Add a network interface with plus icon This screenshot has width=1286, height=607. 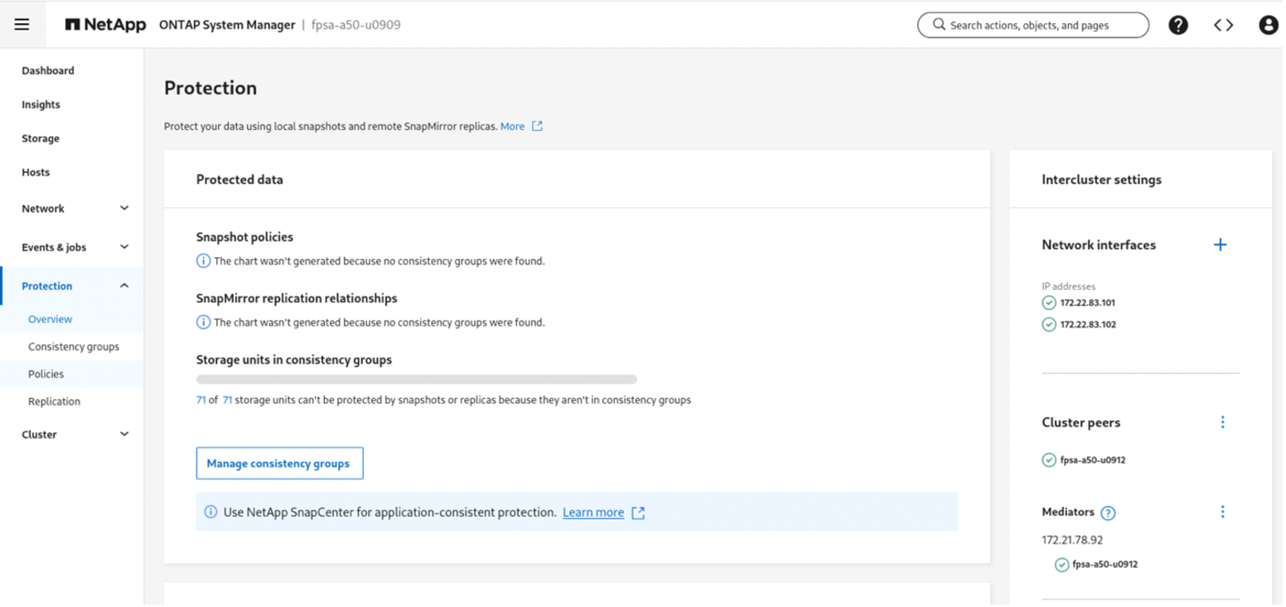(1220, 245)
